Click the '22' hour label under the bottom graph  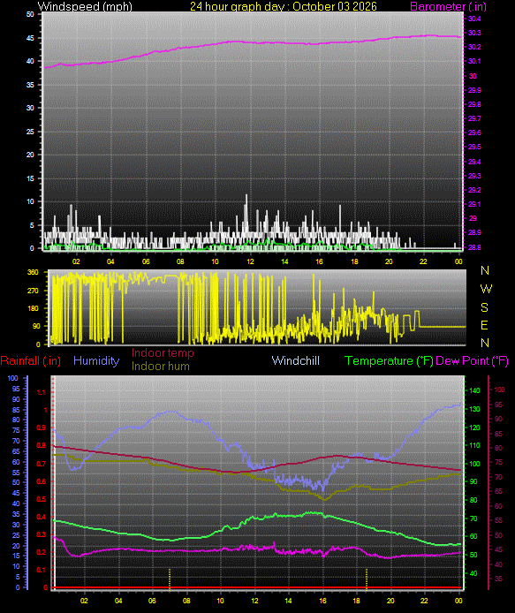click(424, 601)
